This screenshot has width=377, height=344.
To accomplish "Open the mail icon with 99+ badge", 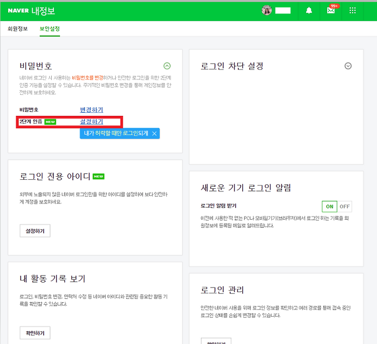I will tap(332, 10).
